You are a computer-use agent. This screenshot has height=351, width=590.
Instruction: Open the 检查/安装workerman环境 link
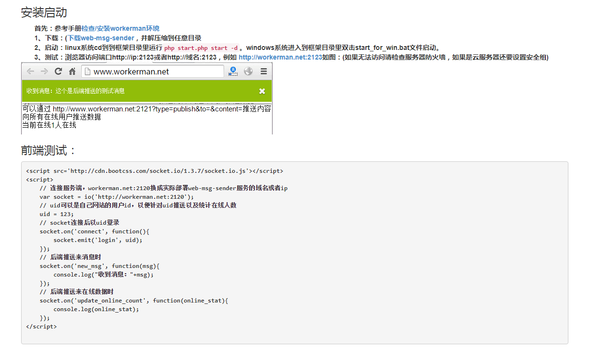pos(120,28)
